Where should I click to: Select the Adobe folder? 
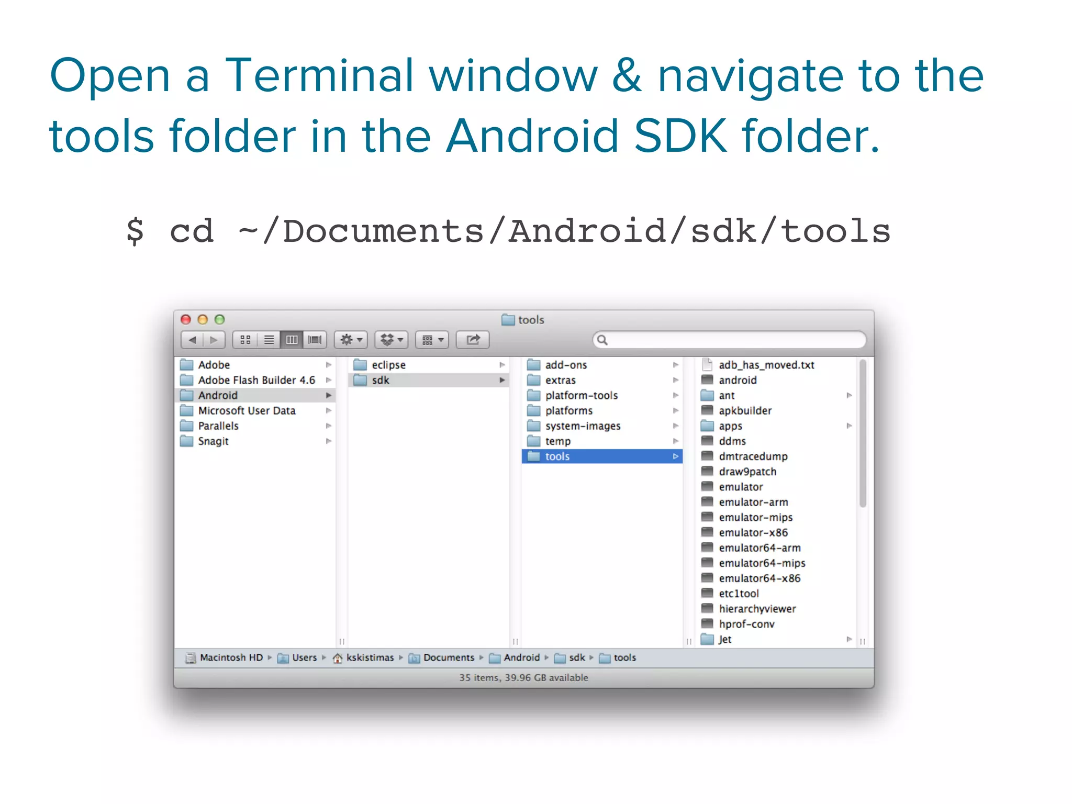[x=256, y=365]
